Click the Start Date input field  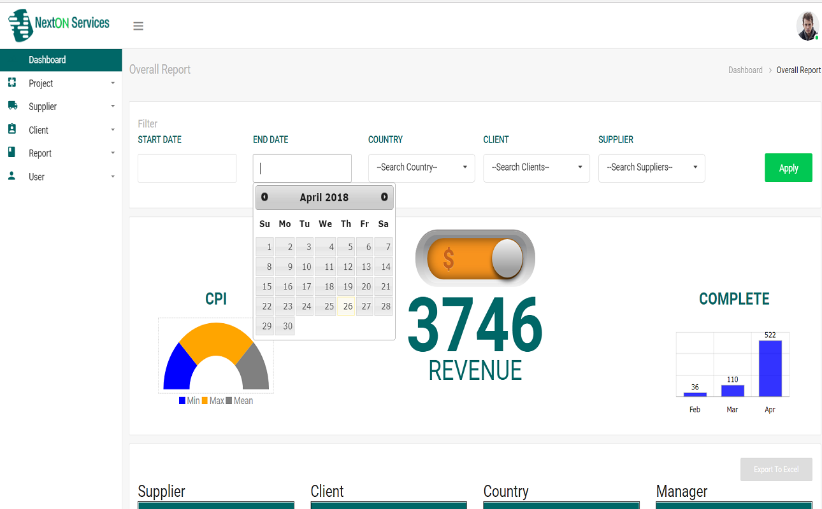(x=187, y=169)
